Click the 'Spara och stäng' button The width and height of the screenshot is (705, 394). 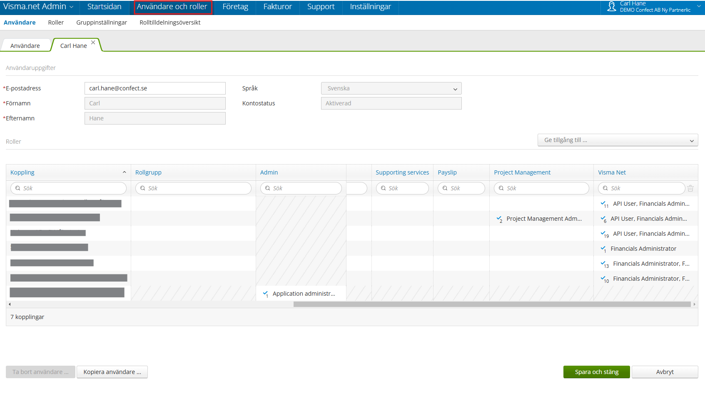pos(596,372)
